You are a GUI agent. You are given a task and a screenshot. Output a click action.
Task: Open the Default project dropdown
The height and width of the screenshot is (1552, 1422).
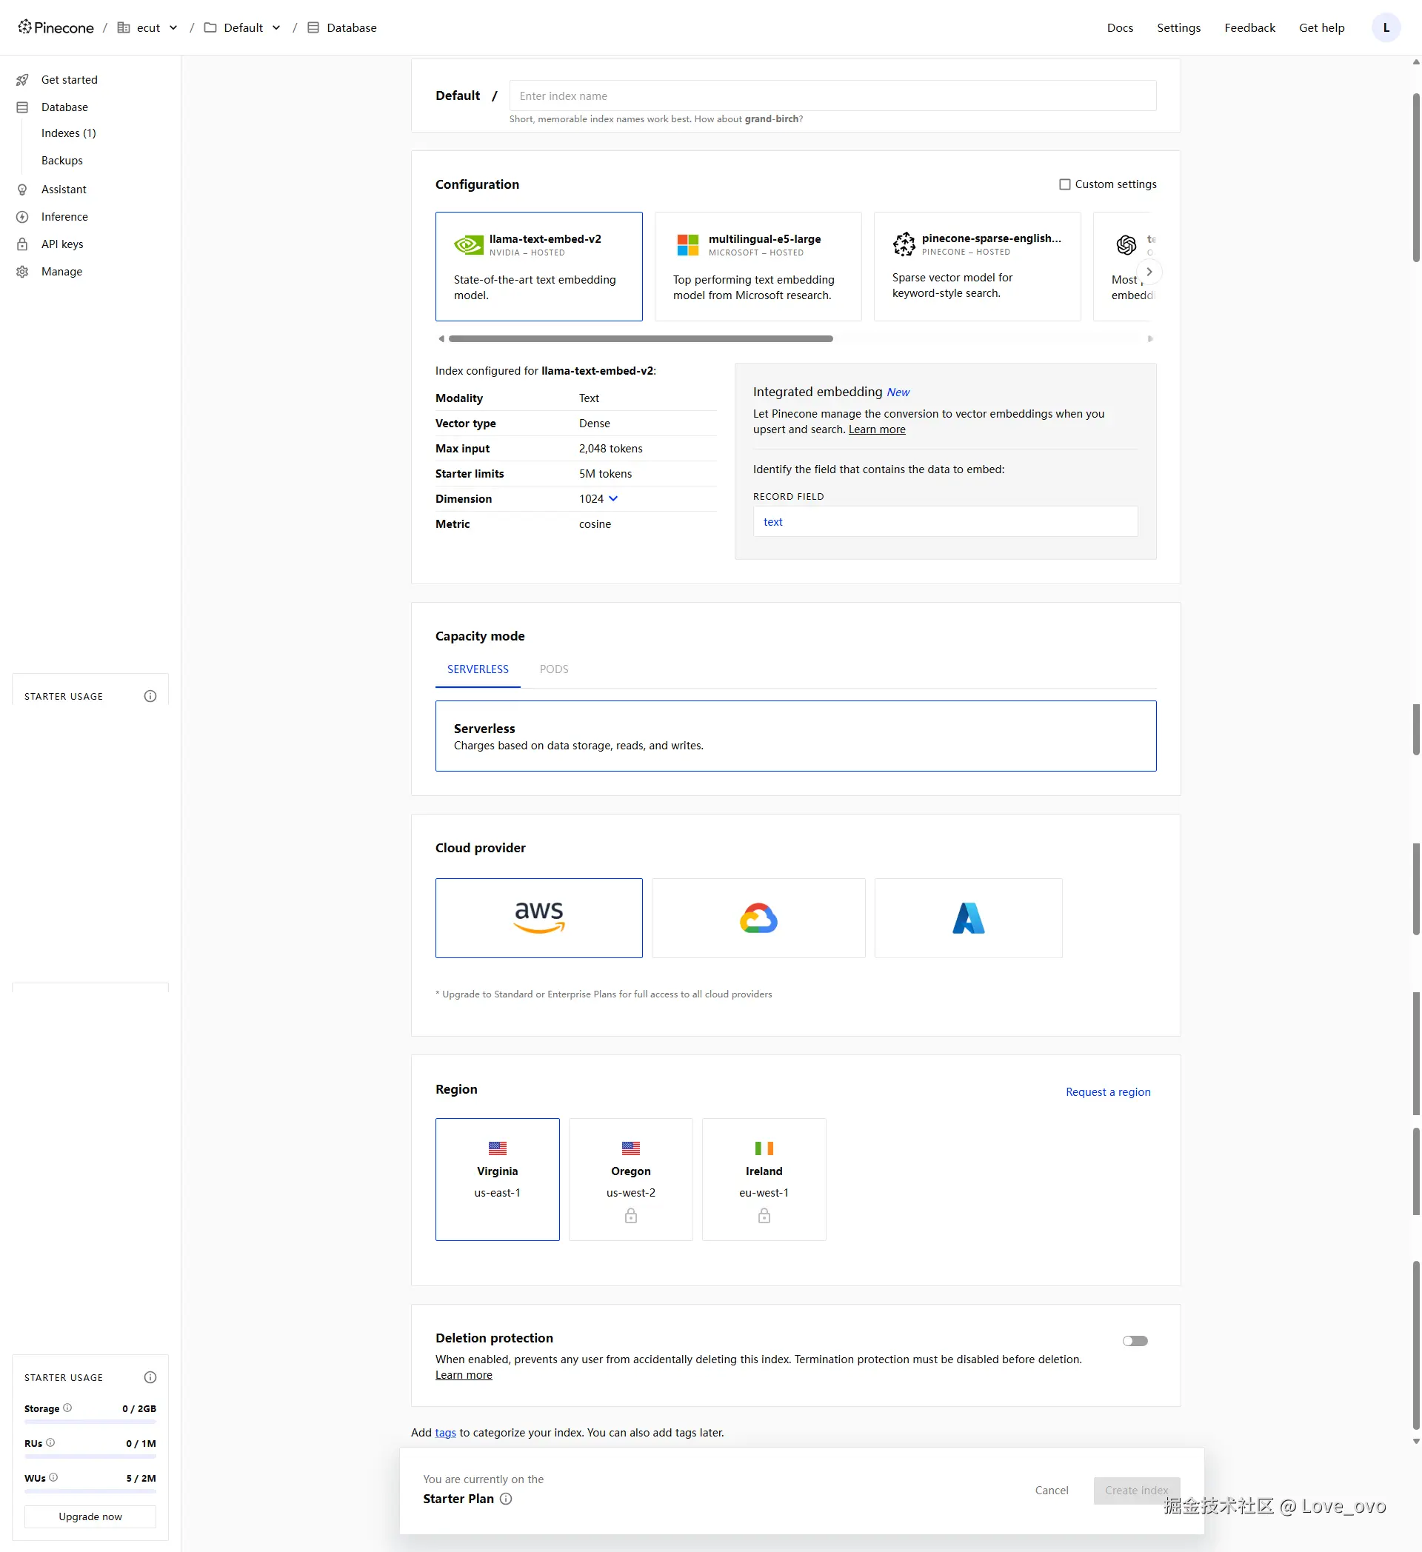pyautogui.click(x=276, y=27)
